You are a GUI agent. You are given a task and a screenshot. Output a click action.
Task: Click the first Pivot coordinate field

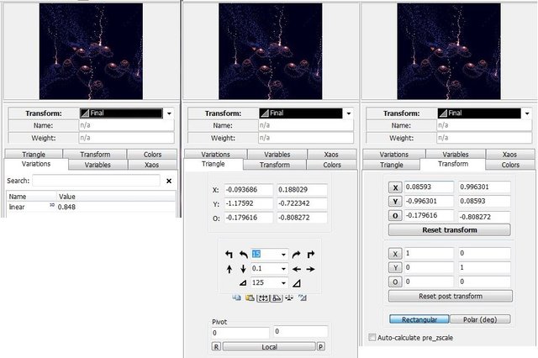240,333
